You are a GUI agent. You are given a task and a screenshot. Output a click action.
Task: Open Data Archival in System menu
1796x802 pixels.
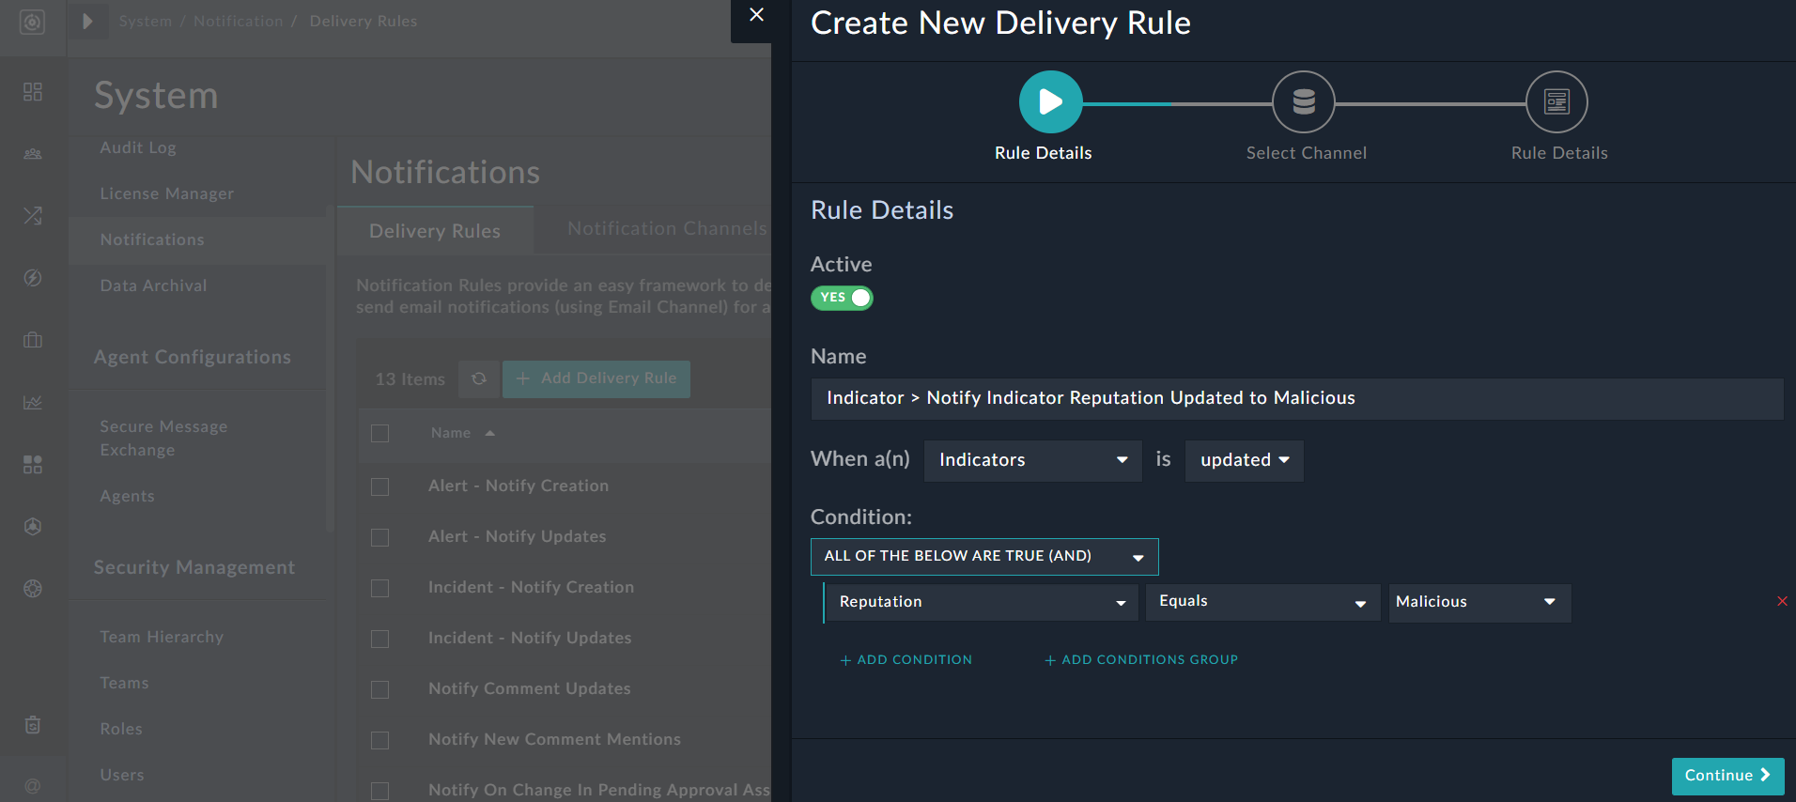click(153, 285)
